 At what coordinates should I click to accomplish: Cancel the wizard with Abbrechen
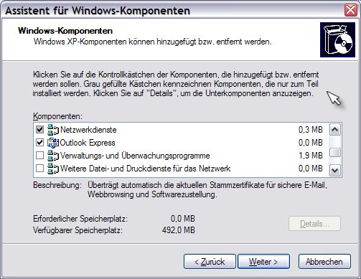[x=324, y=262]
